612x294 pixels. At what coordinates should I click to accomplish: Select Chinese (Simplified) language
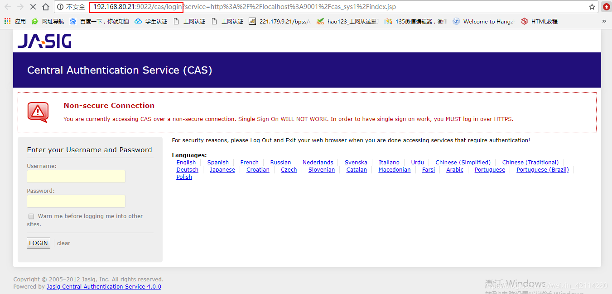tap(463, 163)
